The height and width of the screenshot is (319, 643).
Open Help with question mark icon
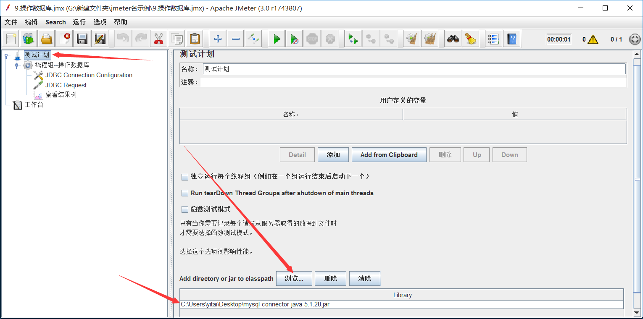click(511, 39)
